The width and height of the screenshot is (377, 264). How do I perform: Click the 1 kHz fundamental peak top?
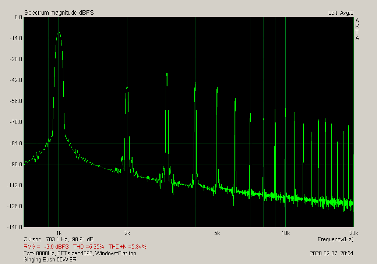tap(59, 32)
